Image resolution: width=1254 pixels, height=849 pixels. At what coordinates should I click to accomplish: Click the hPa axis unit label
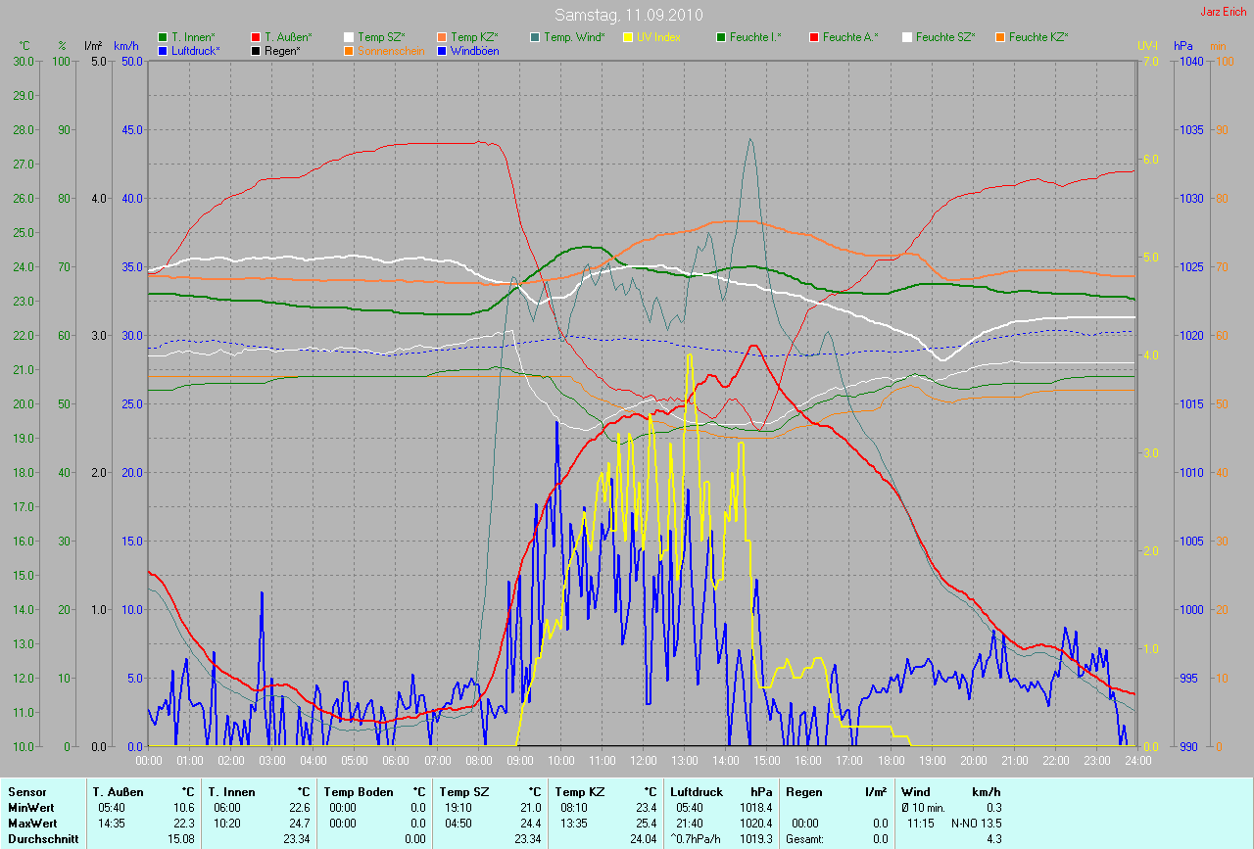(1185, 46)
